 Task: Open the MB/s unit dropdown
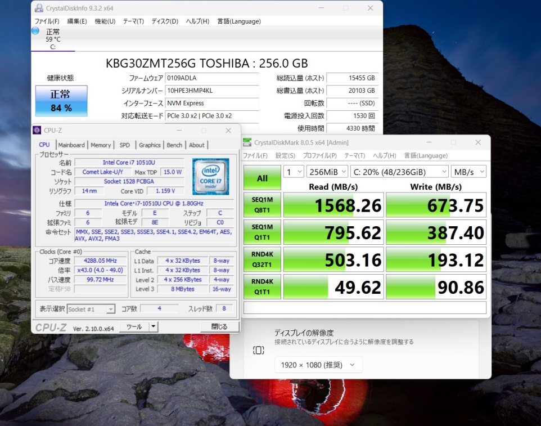point(468,172)
